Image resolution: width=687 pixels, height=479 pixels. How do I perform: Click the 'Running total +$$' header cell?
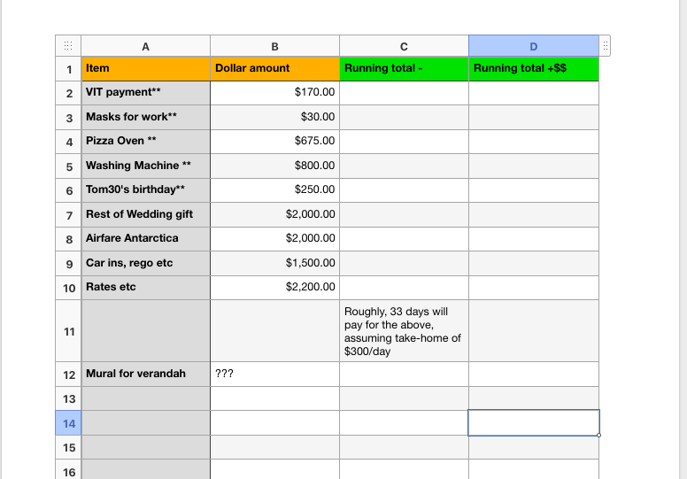click(534, 69)
